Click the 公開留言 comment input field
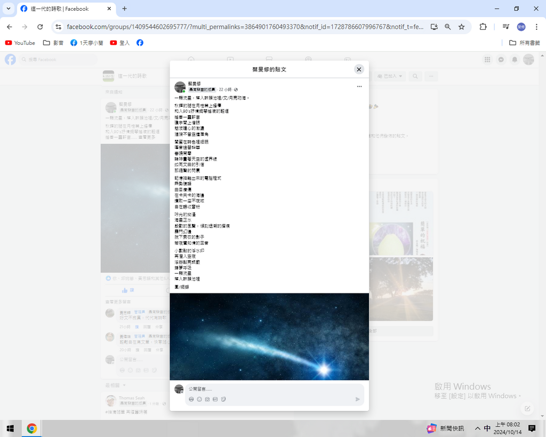The image size is (546, 437). click(x=267, y=389)
